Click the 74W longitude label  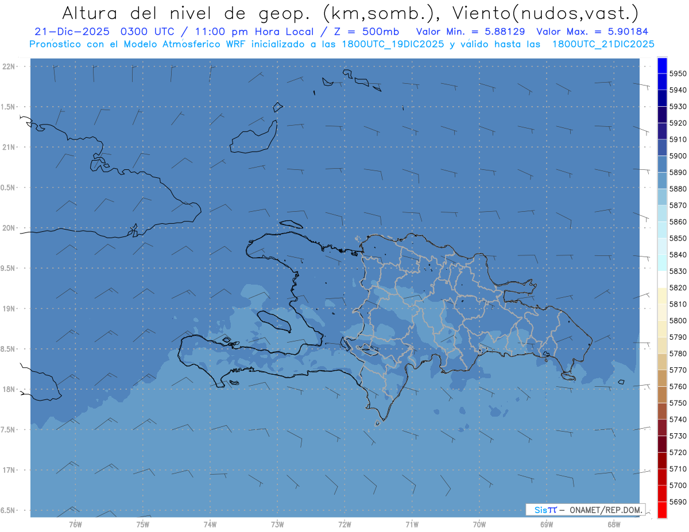pyautogui.click(x=210, y=524)
